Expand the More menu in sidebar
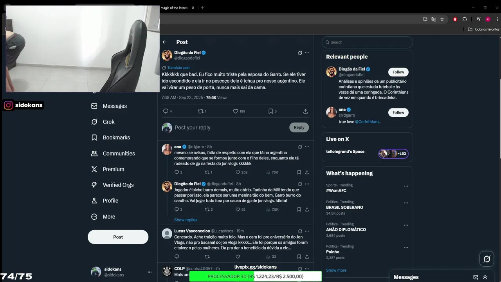The width and height of the screenshot is (501, 282). click(103, 217)
